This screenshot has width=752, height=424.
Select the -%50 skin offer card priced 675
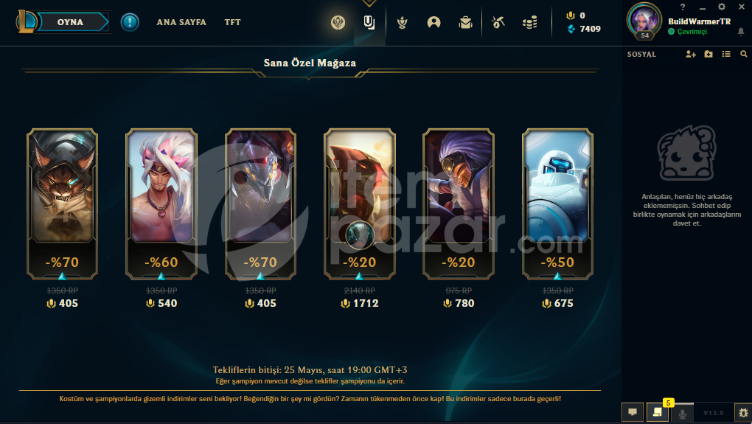tap(557, 204)
